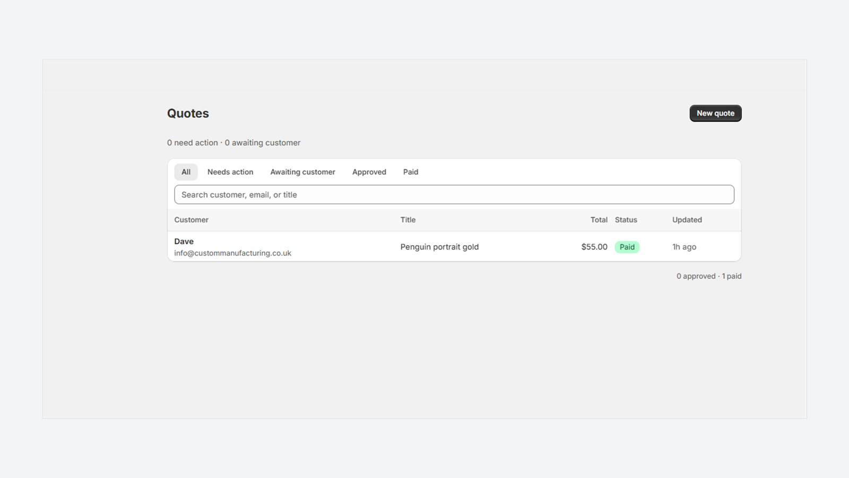Open the Awaiting customer tab
The width and height of the screenshot is (849, 478).
point(302,172)
